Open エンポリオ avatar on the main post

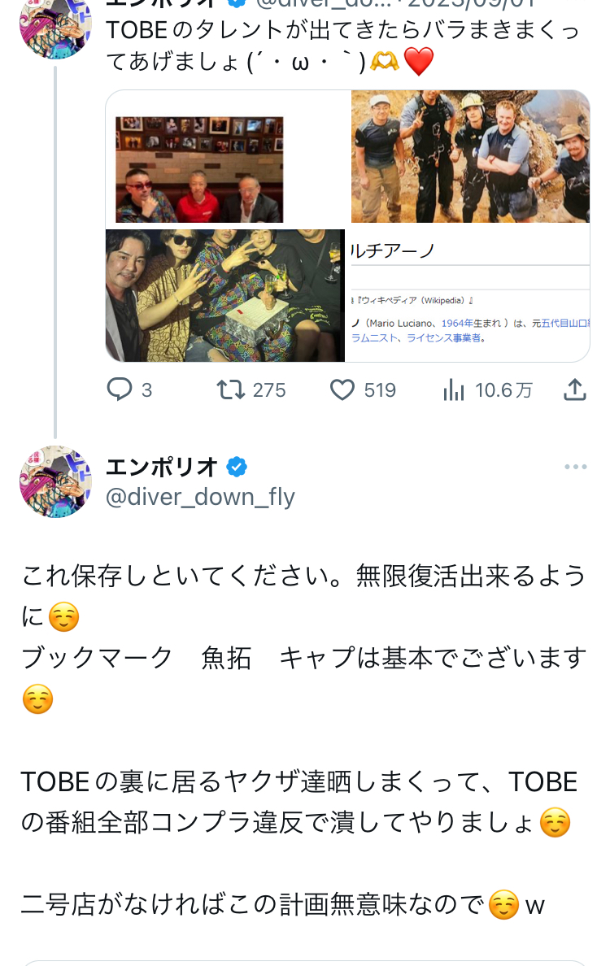click(x=55, y=481)
